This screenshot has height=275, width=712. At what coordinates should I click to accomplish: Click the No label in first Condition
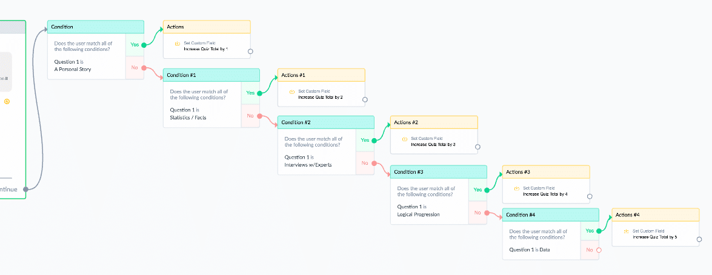pyautogui.click(x=135, y=68)
